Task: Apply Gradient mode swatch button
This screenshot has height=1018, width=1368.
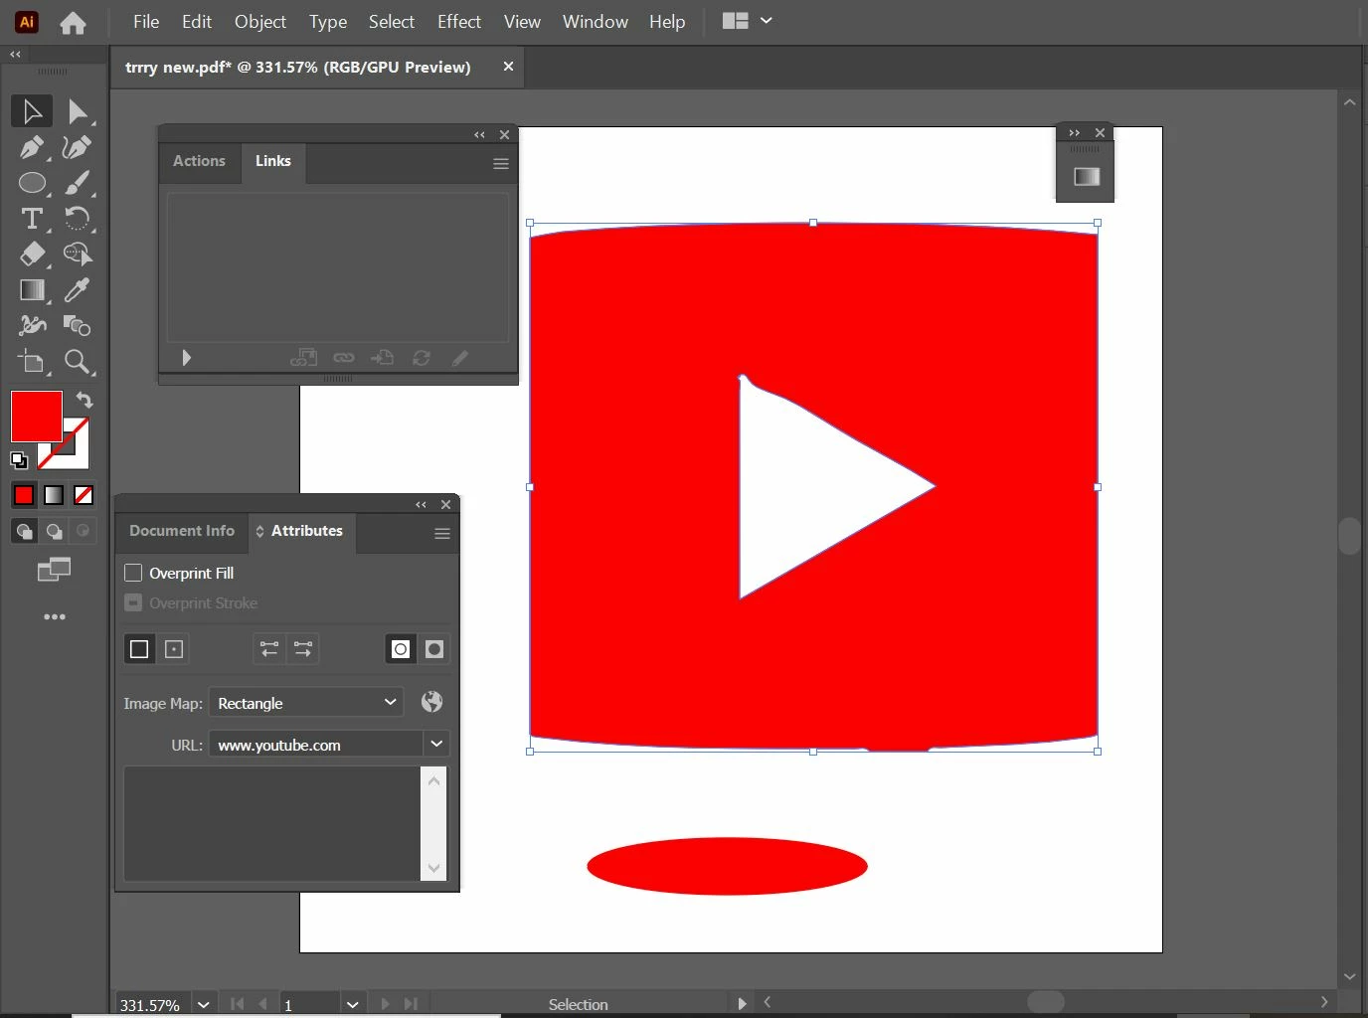Action: pos(54,495)
